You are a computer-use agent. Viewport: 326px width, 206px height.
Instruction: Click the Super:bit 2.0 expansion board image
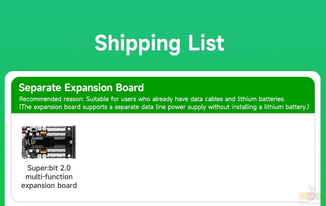click(x=49, y=142)
